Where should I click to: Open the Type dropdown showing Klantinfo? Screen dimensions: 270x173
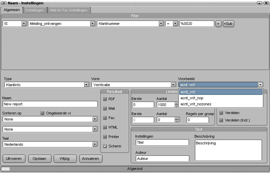(x=86, y=85)
